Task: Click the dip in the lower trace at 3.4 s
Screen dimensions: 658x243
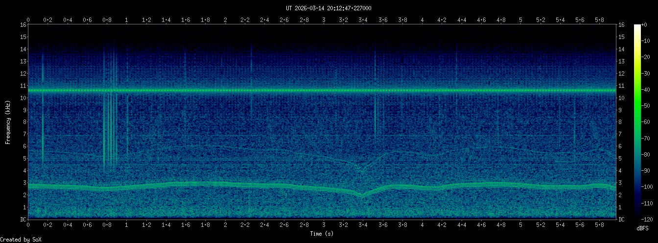Action: coord(362,195)
